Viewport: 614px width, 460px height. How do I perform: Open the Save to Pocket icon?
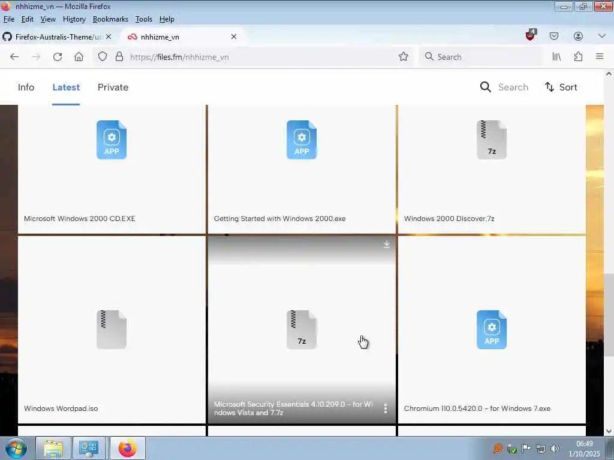553,36
